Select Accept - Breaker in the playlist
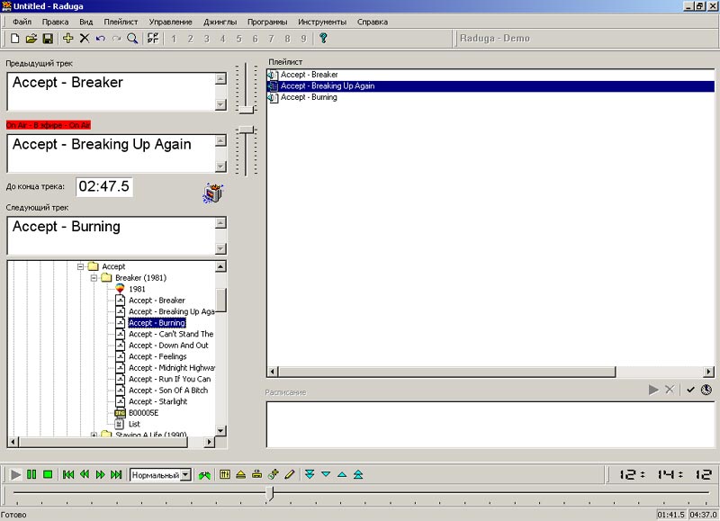The height and width of the screenshot is (521, 720). pos(309,75)
